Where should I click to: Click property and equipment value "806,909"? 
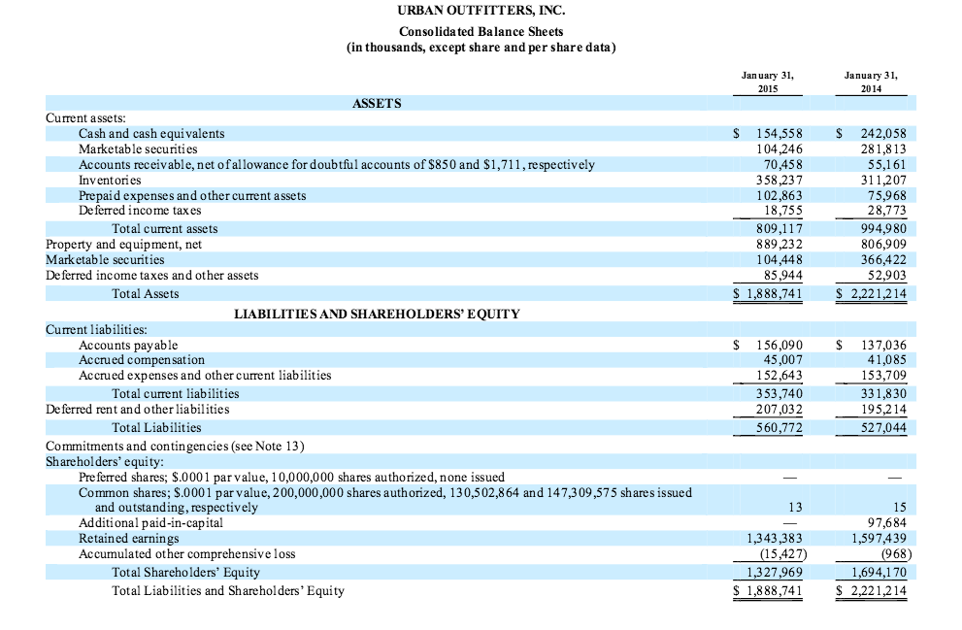(x=883, y=245)
